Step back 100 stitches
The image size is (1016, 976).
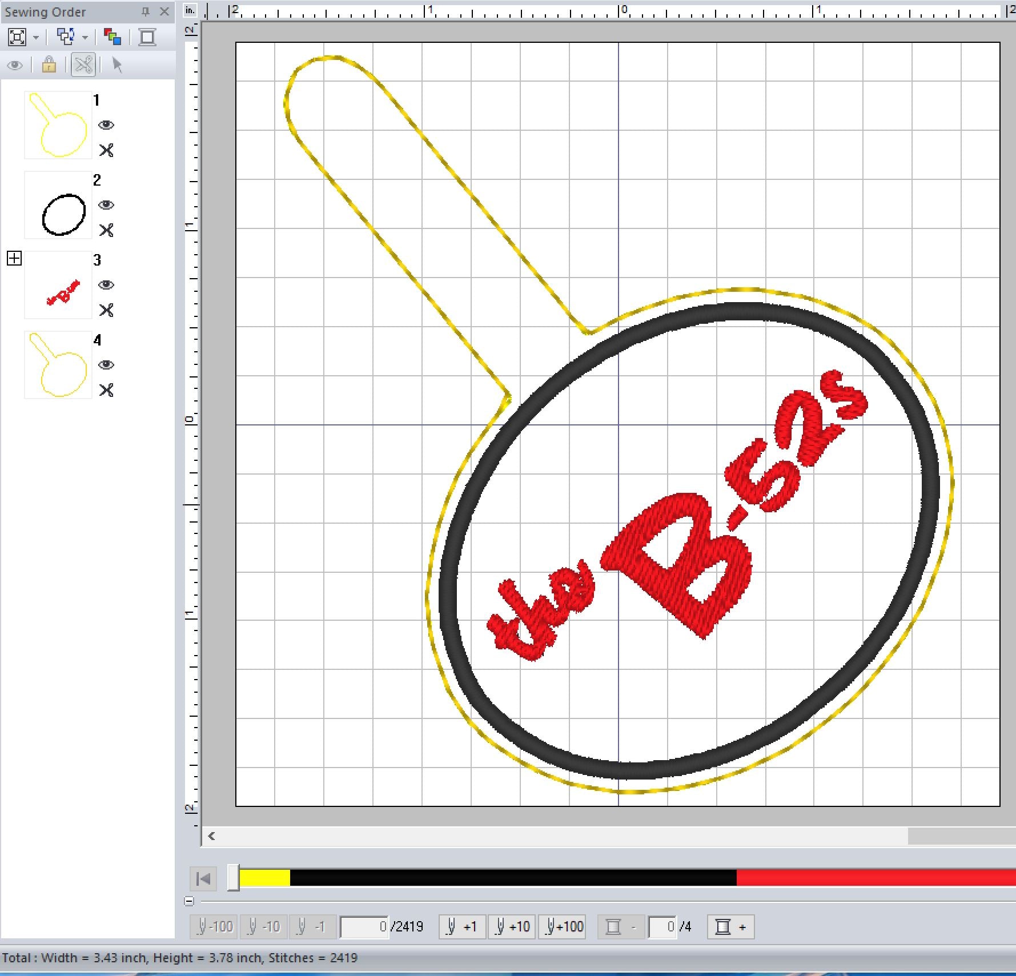214,926
